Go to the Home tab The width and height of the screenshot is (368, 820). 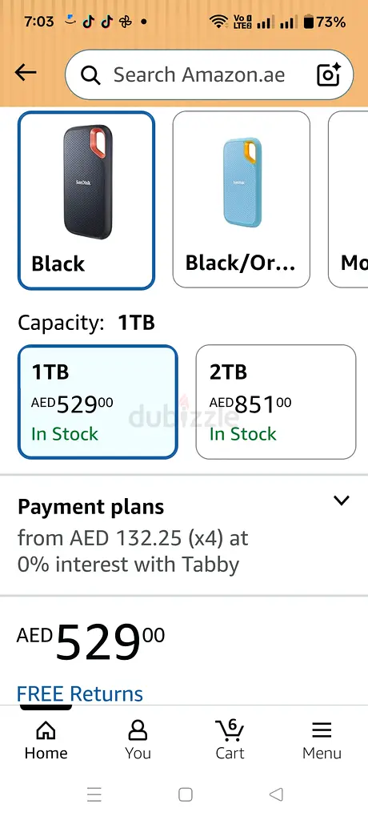(46, 739)
